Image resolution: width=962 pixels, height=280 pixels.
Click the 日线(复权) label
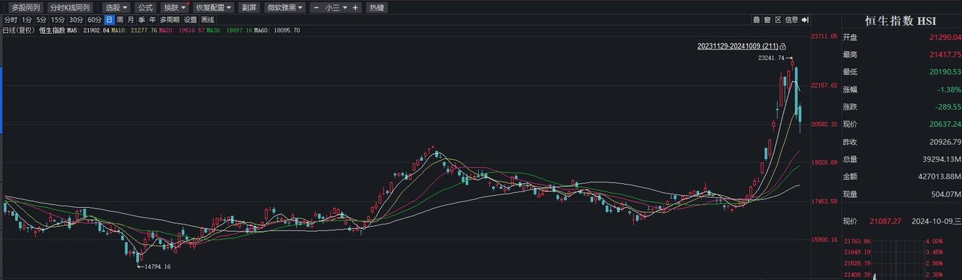[x=19, y=30]
